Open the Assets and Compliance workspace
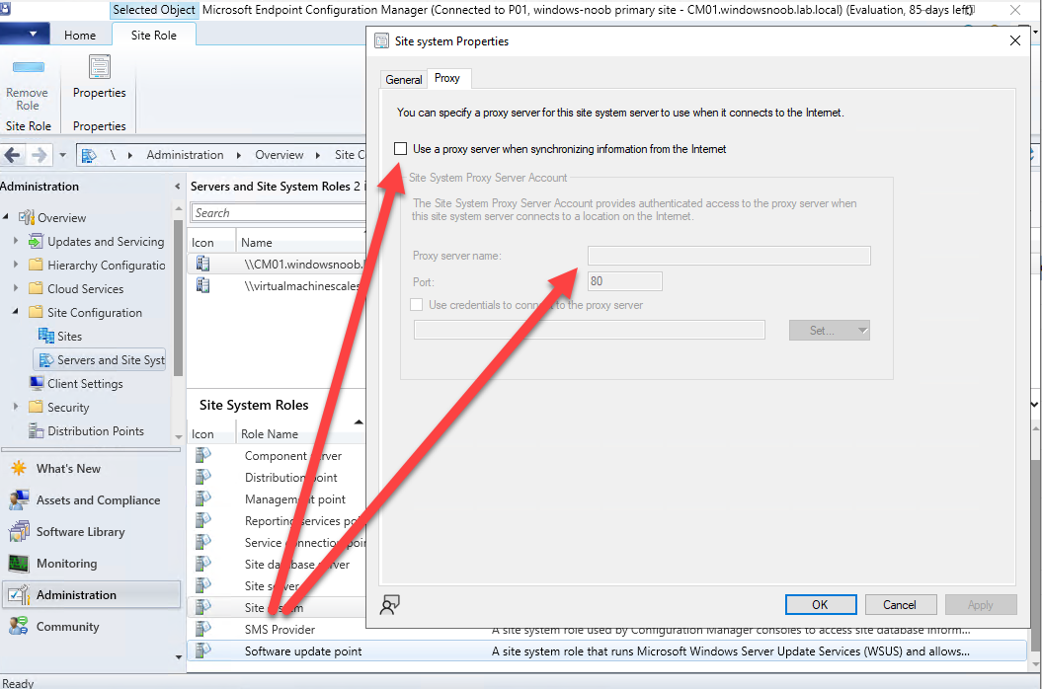Screen dimensions: 1042x689 pos(97,500)
